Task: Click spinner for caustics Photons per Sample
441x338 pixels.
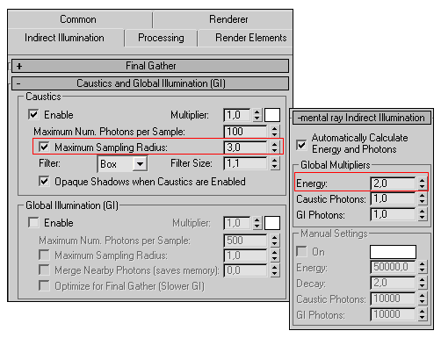Action: tap(274, 132)
